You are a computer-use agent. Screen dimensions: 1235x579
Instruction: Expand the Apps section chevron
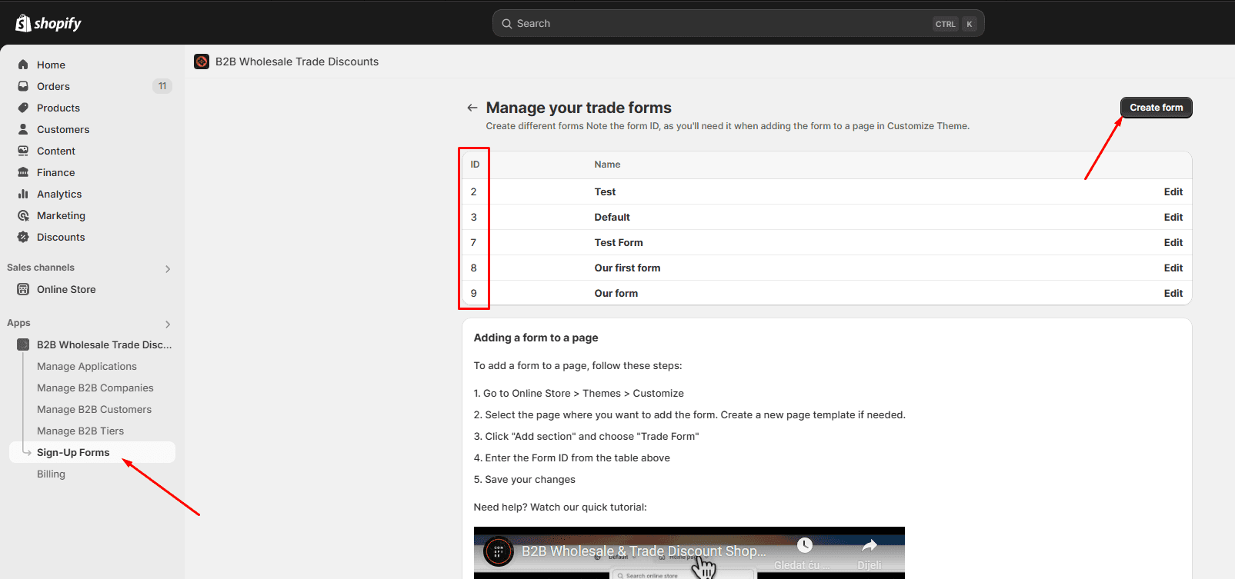[x=168, y=324]
